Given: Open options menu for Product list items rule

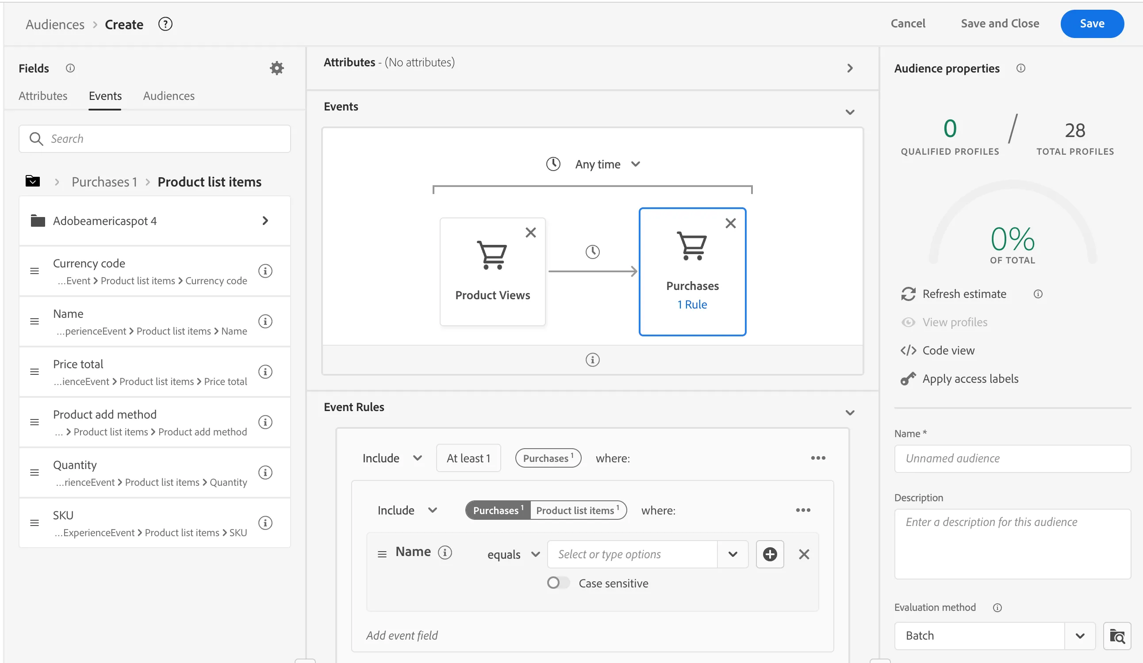Looking at the screenshot, I should [803, 510].
